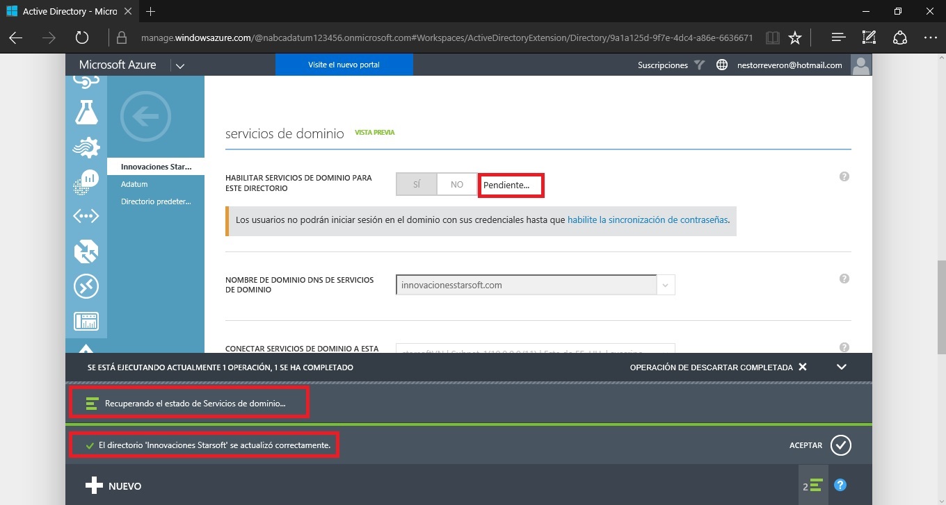The image size is (946, 505).
Task: Click the 'Visite el nuevo portal' button
Action: (344, 65)
